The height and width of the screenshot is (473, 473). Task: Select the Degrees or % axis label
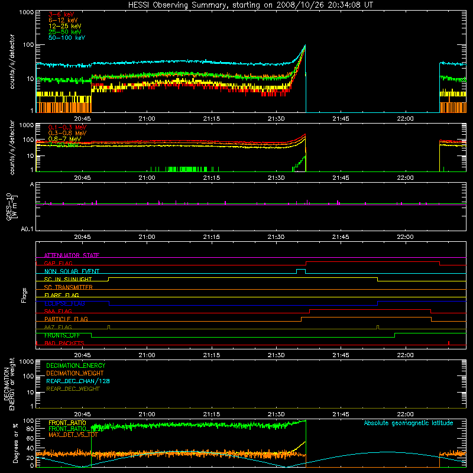(x=15, y=443)
